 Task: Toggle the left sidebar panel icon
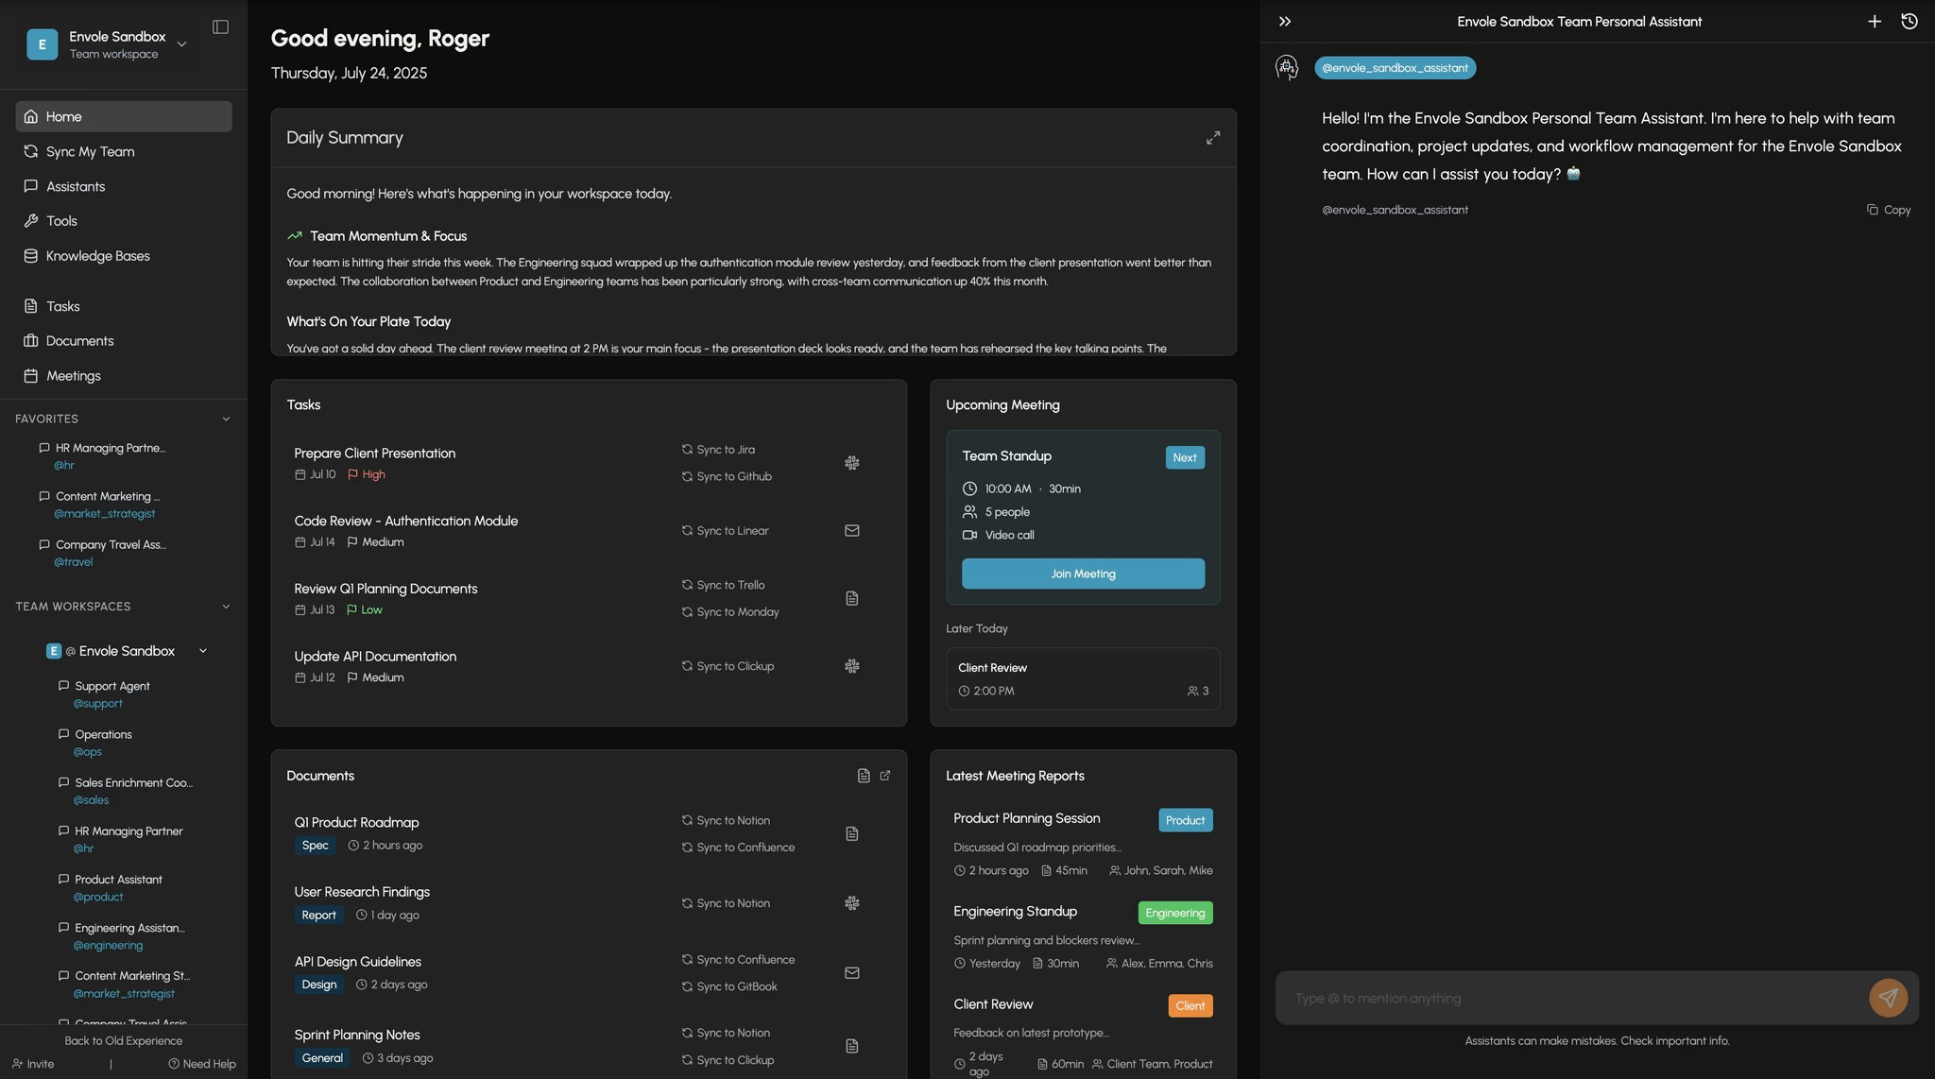pyautogui.click(x=220, y=27)
